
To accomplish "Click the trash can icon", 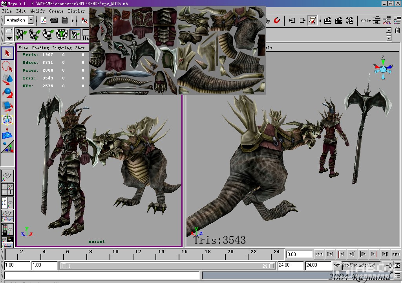I will click(397, 31).
